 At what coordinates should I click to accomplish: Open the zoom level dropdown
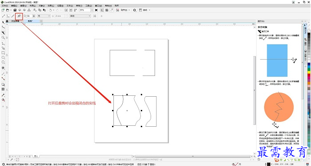coord(92,10)
